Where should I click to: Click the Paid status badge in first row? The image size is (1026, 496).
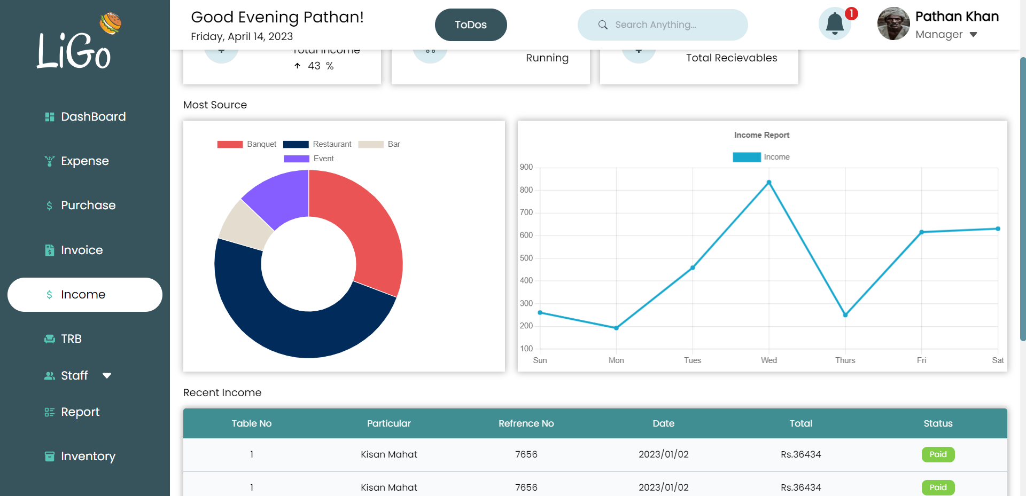(938, 454)
